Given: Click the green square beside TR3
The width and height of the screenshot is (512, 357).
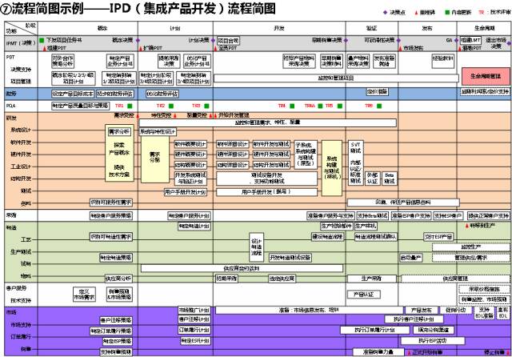Looking at the screenshot, I should pos(206,106).
